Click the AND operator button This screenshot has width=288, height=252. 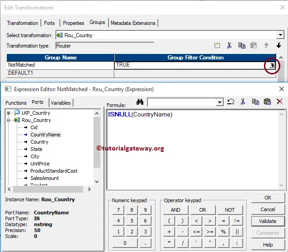point(176,210)
